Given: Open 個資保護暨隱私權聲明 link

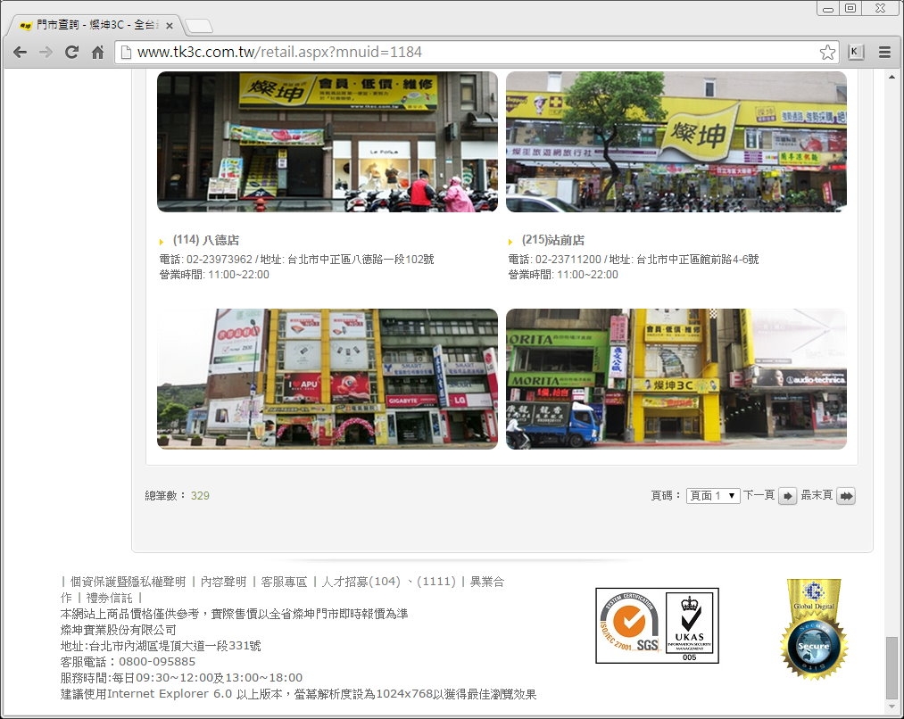Looking at the screenshot, I should click(x=128, y=582).
